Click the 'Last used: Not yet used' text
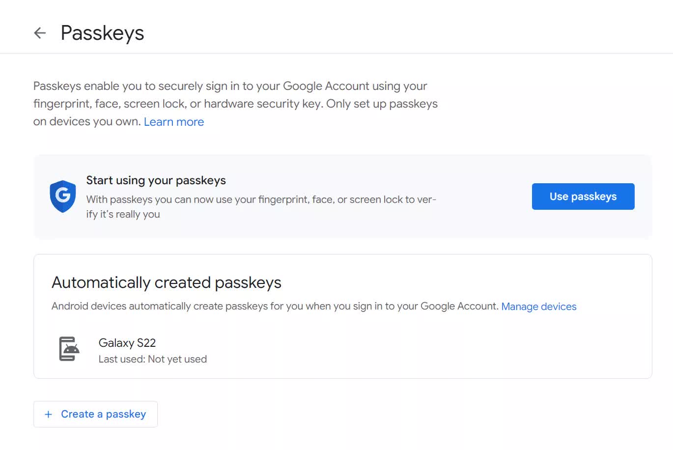Screen dimensions: 673x450 [x=153, y=359]
